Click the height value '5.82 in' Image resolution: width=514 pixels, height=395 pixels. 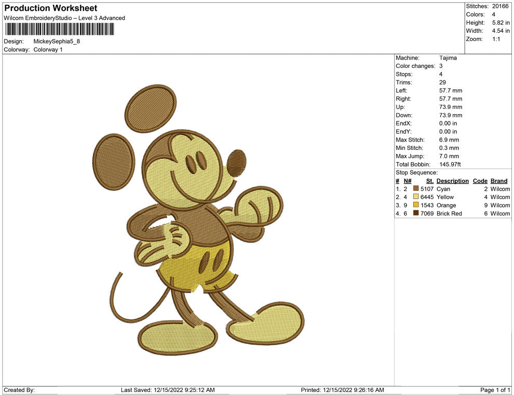point(501,23)
